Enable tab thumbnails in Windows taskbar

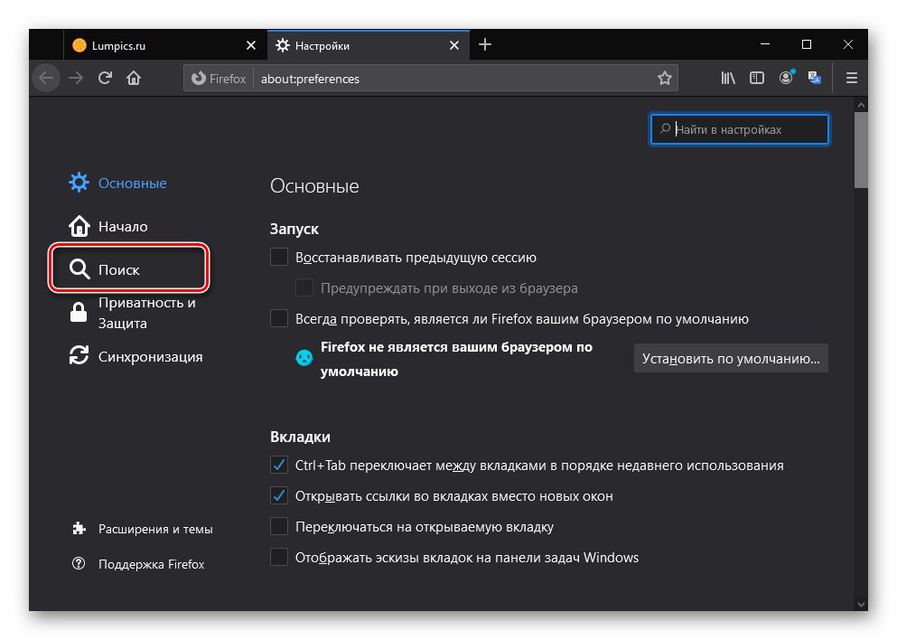279,558
